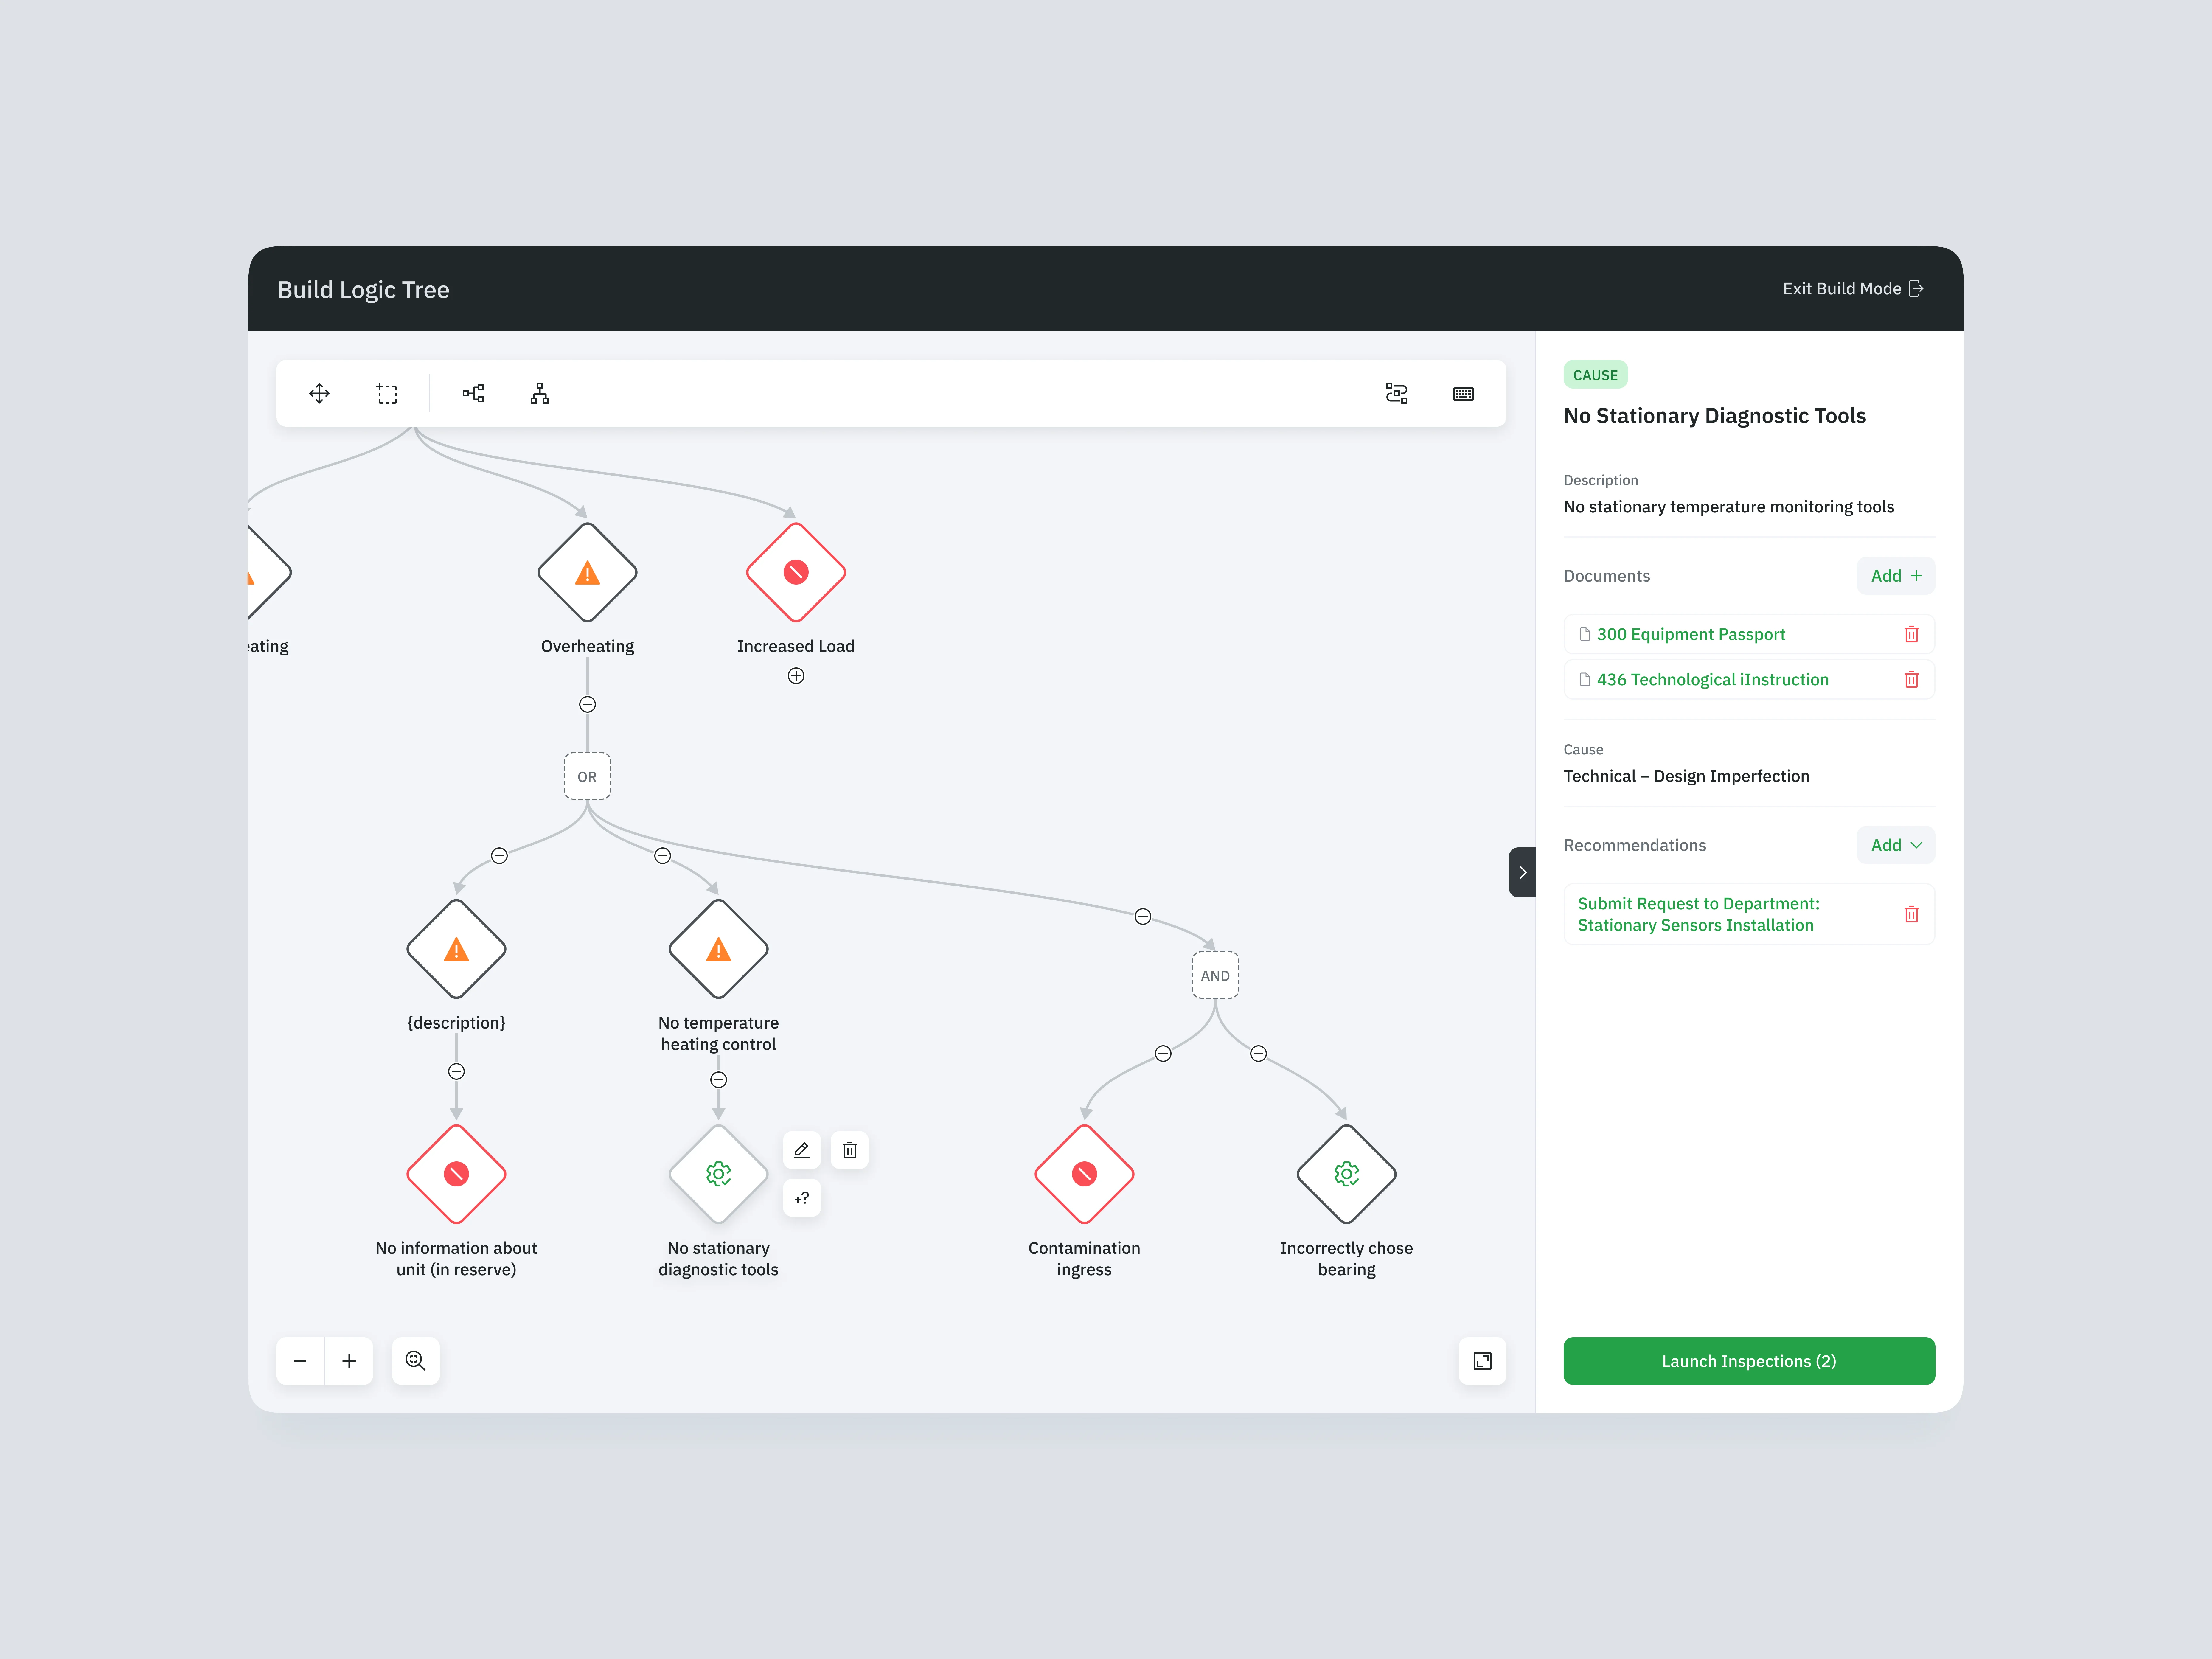Click Technical – Design Imperfection cause value
Viewport: 2212px width, 1659px height.
click(1686, 776)
